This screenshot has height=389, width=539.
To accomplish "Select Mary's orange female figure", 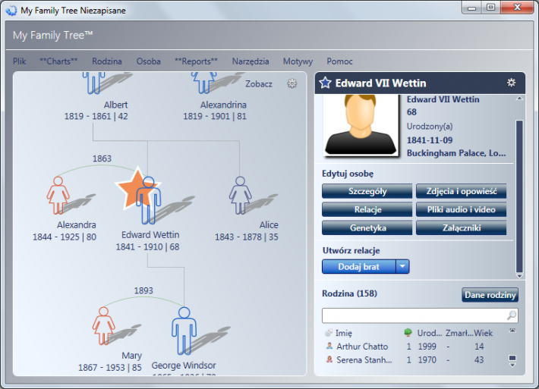I will click(103, 326).
